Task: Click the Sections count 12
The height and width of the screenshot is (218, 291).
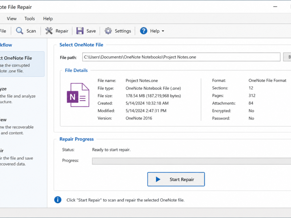Action: pyautogui.click(x=251, y=88)
